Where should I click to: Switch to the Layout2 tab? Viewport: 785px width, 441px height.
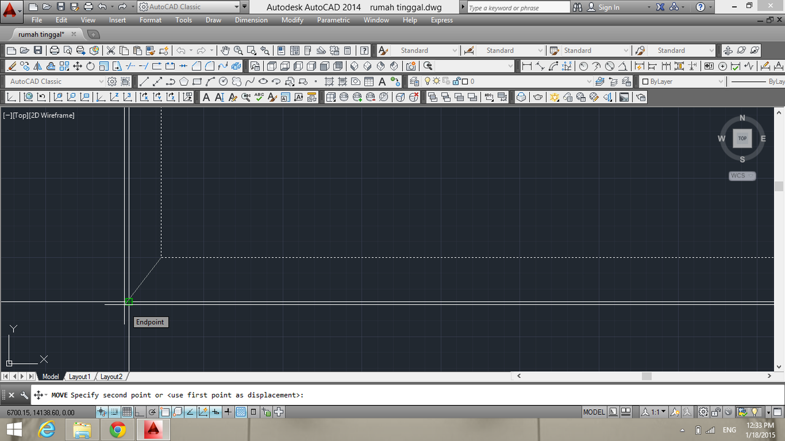[112, 377]
